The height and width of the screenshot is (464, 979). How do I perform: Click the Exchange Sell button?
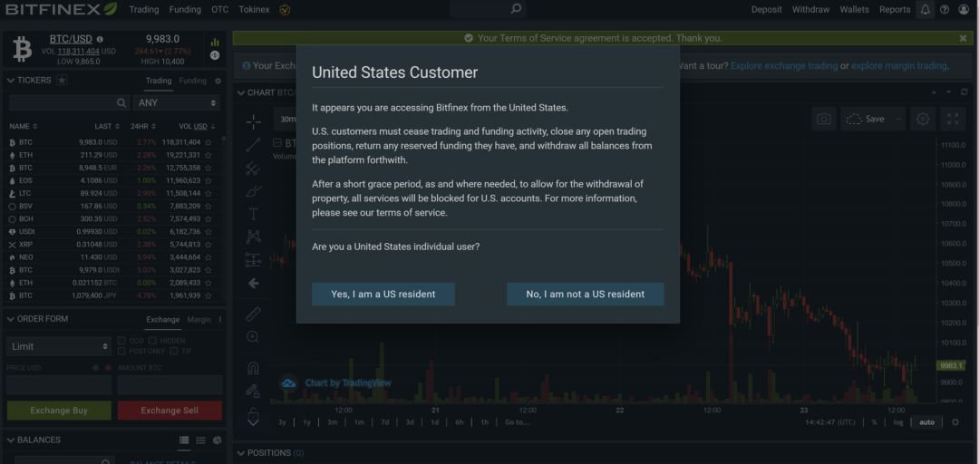click(170, 411)
